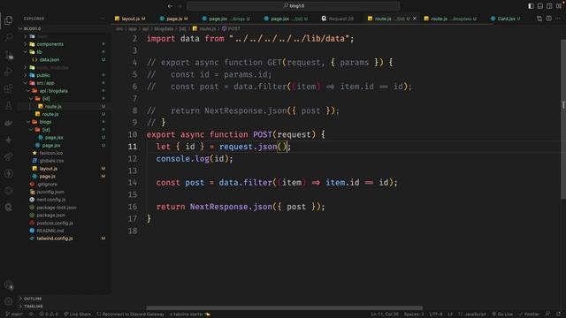Click the Go Back arrow in title bar
The width and height of the screenshot is (566, 318).
click(170, 6)
